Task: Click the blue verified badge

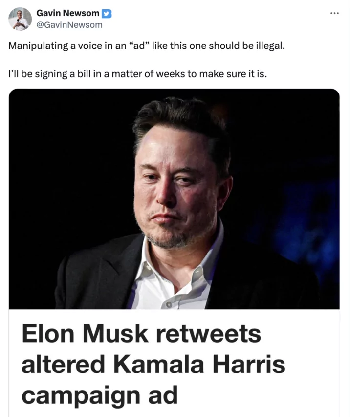Action: point(107,14)
